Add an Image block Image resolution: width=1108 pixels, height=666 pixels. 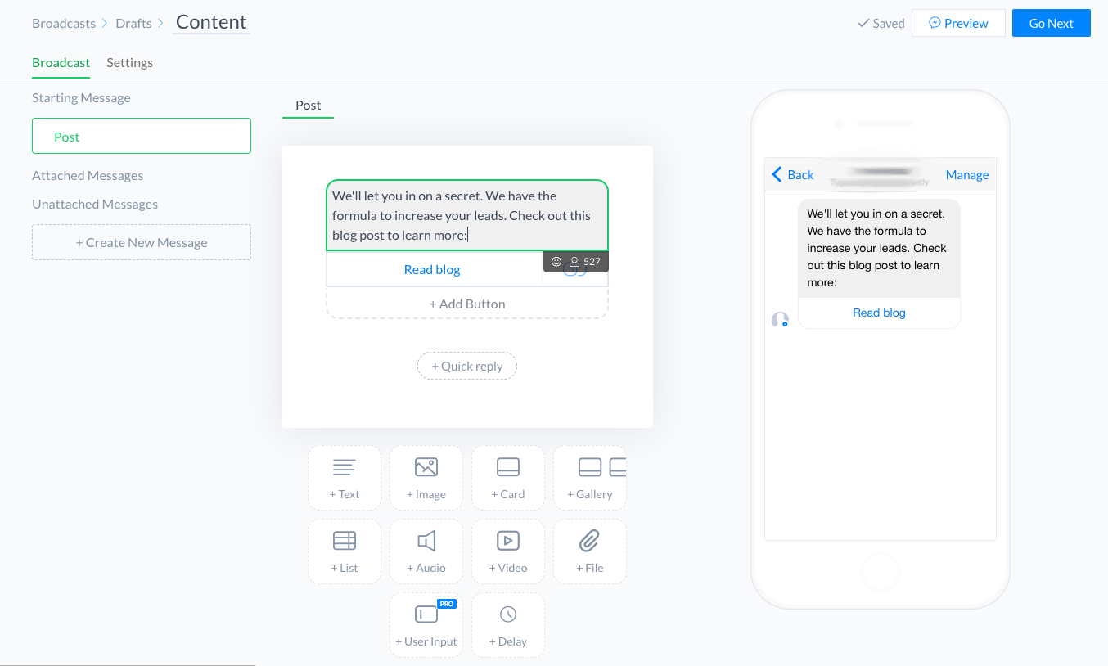426,478
